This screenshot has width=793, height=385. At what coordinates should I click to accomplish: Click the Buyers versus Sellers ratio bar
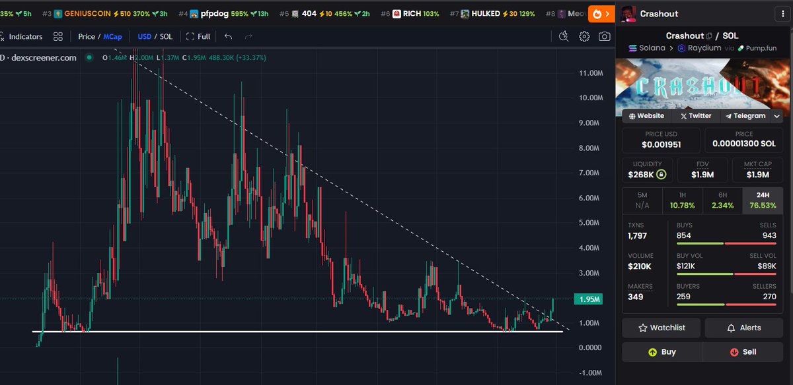726,305
